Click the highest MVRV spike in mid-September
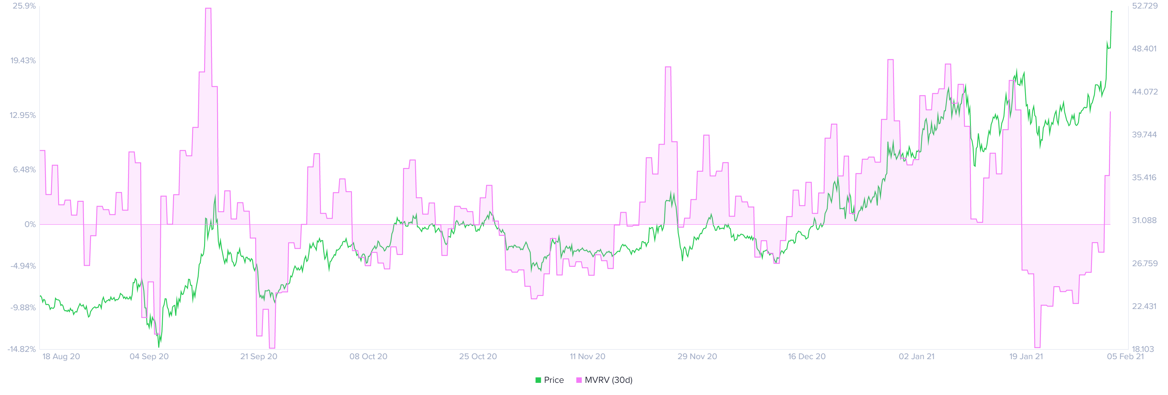 click(x=208, y=8)
